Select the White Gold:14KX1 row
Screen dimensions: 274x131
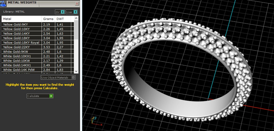click(38, 65)
